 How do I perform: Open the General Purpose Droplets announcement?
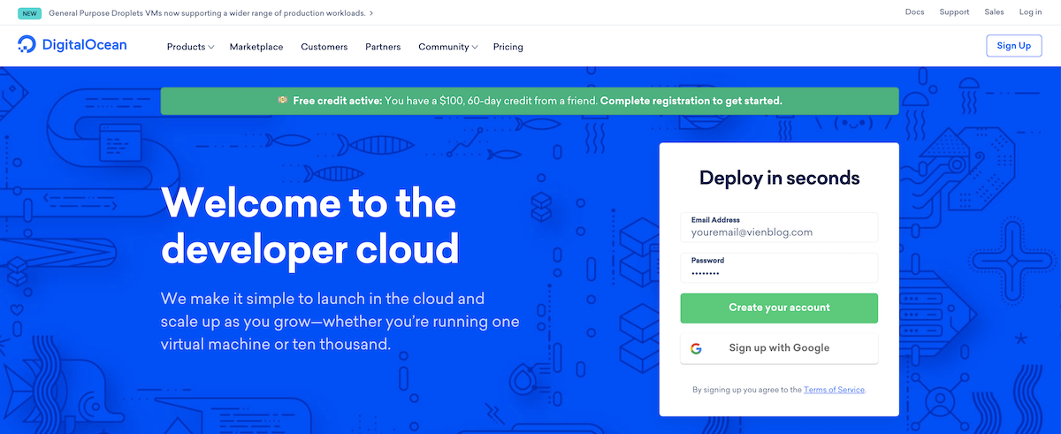[x=211, y=13]
